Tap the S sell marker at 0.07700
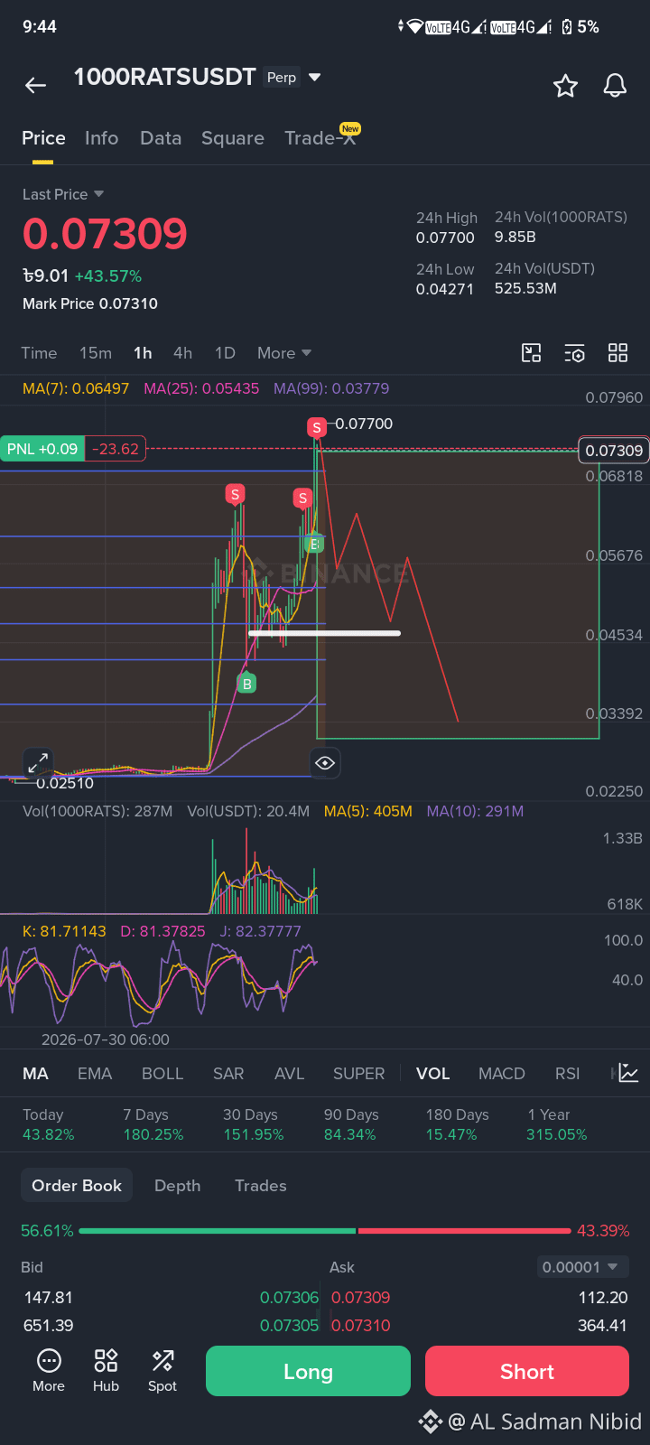Image resolution: width=650 pixels, height=1445 pixels. coord(316,427)
